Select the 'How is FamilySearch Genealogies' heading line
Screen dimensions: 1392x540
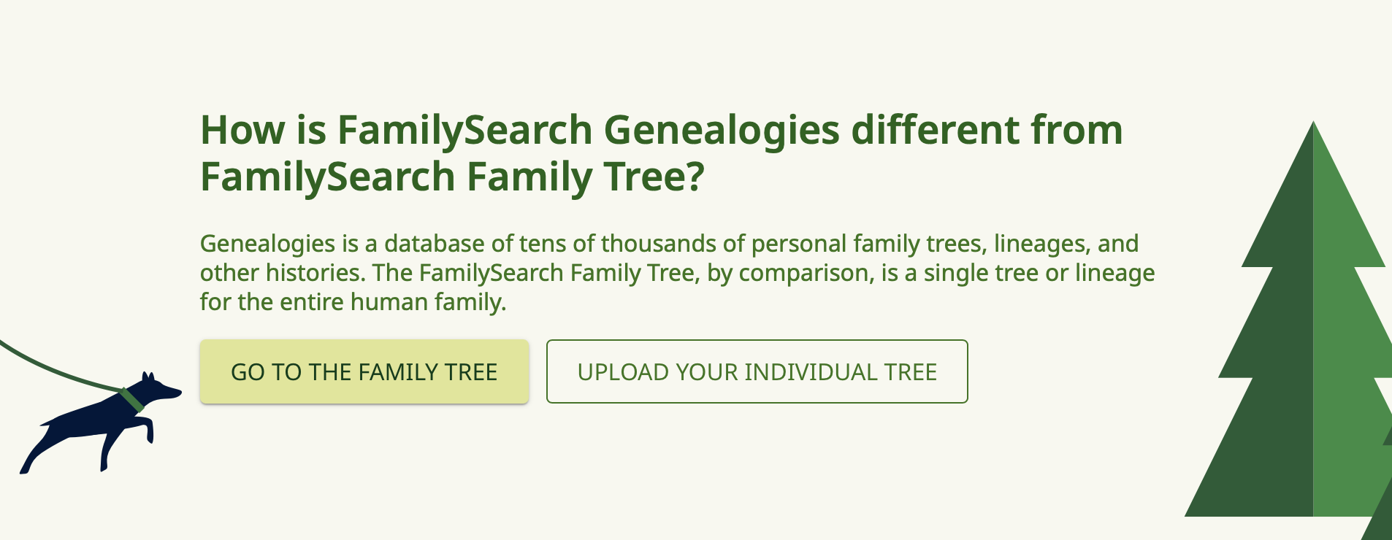click(661, 131)
